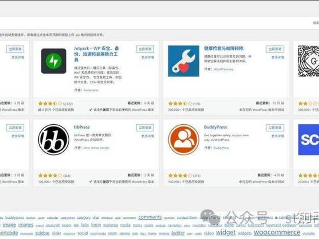Select the widgets tag
The height and width of the screenshot is (239, 319).
click(244, 233)
